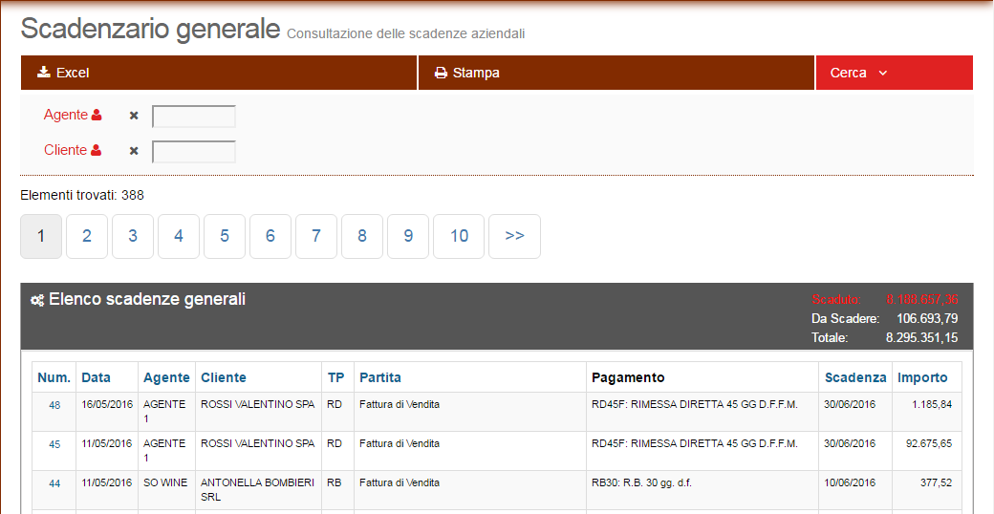Sort by Importo column header
The height and width of the screenshot is (514, 994).
point(922,377)
